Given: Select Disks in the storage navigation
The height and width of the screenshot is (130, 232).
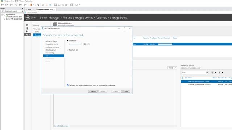Looking at the screenshot, I should (x=37, y=32).
